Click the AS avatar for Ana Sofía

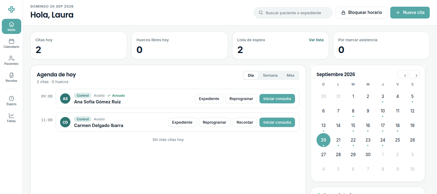65,99
